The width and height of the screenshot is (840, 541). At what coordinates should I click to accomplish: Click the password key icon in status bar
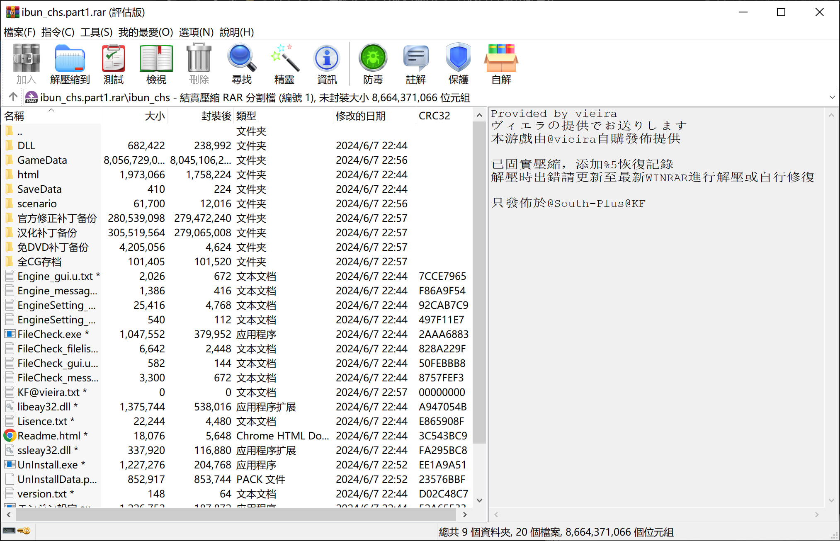pos(24,531)
